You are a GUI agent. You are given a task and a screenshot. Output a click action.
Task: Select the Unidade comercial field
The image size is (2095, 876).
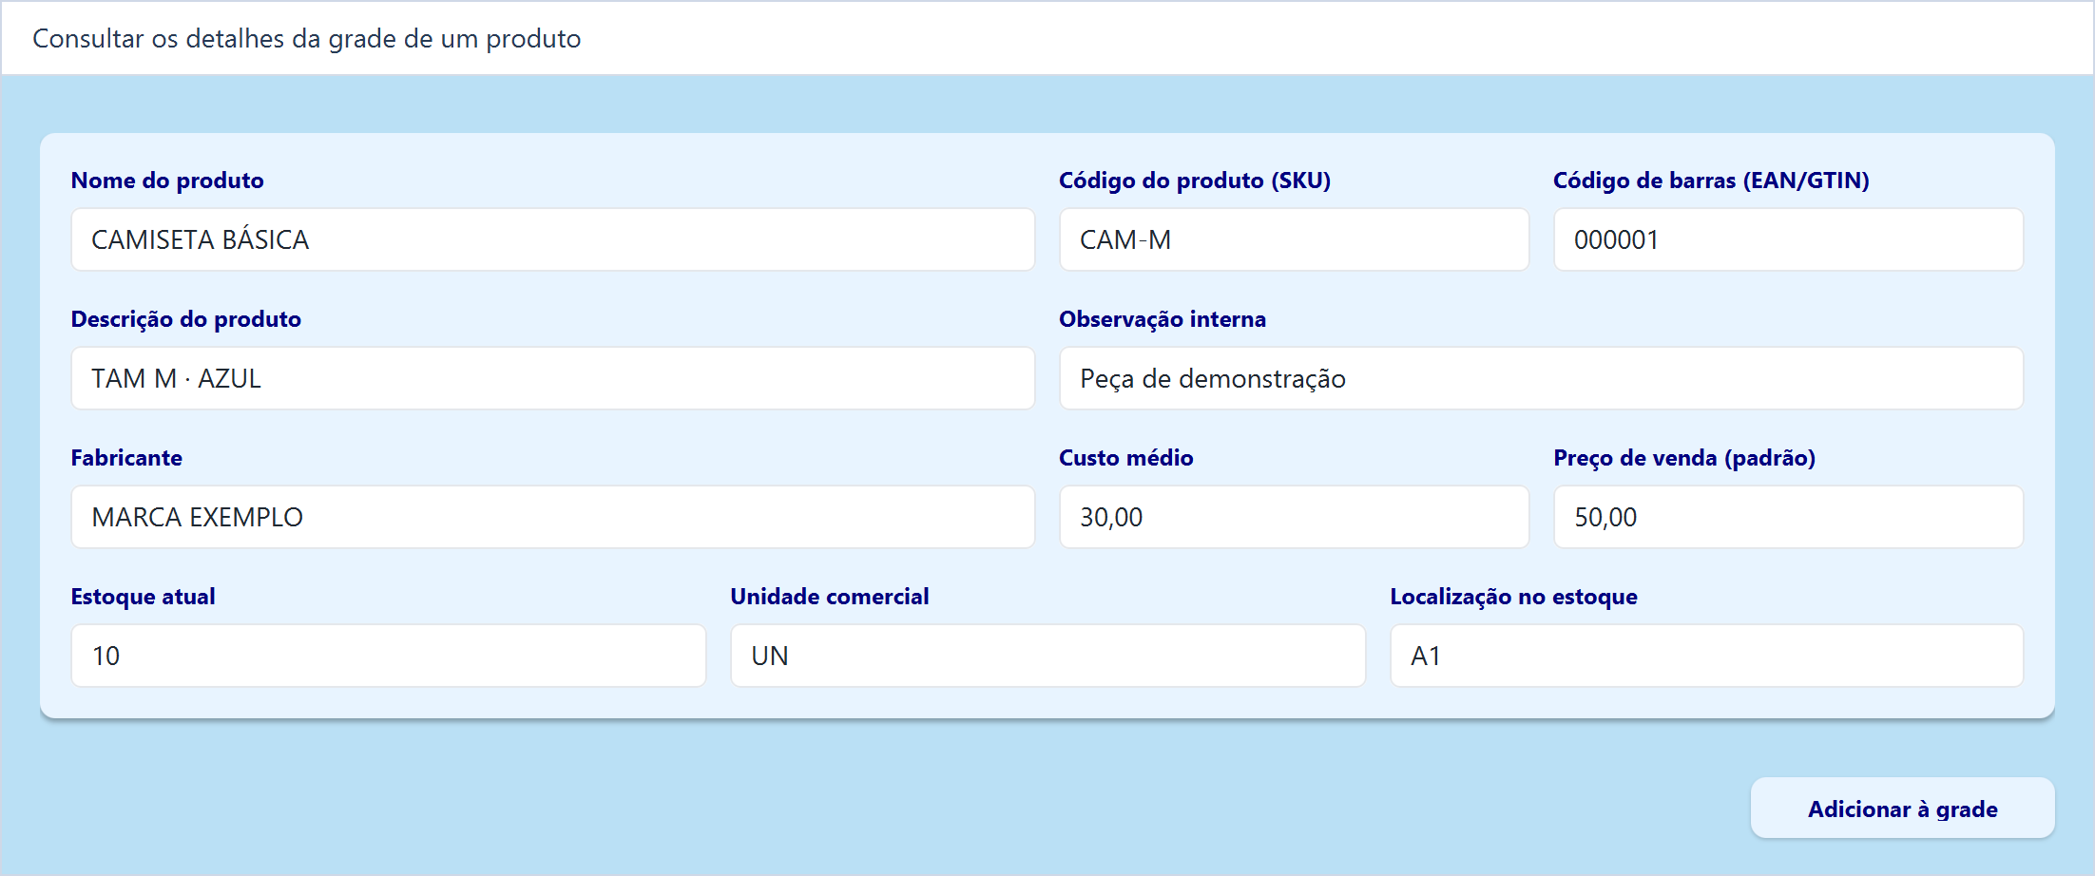click(x=1047, y=656)
